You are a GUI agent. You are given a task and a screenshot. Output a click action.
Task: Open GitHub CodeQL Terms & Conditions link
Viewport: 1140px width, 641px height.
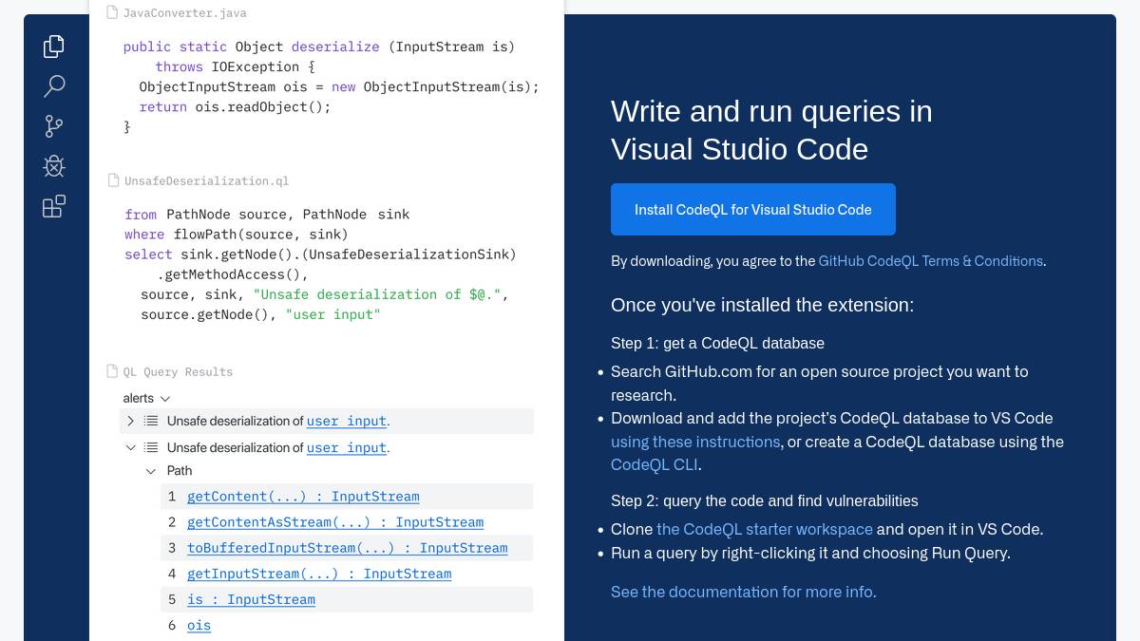point(931,260)
